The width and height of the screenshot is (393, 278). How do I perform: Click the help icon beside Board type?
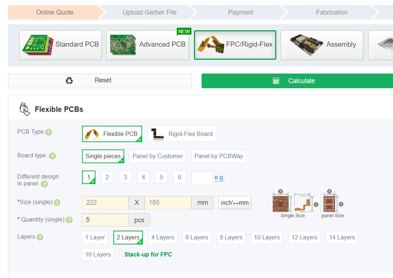point(52,156)
